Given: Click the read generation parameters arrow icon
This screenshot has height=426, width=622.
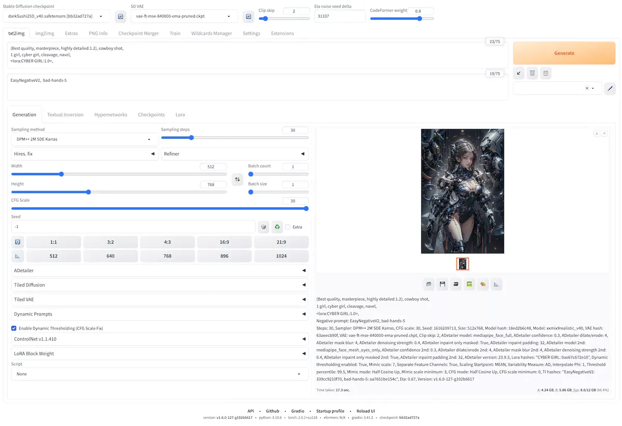Looking at the screenshot, I should pyautogui.click(x=518, y=73).
